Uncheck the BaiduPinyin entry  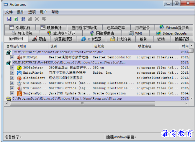[x=12, y=73]
